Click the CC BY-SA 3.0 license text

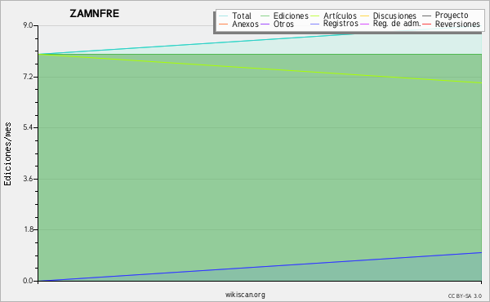[x=465, y=295]
